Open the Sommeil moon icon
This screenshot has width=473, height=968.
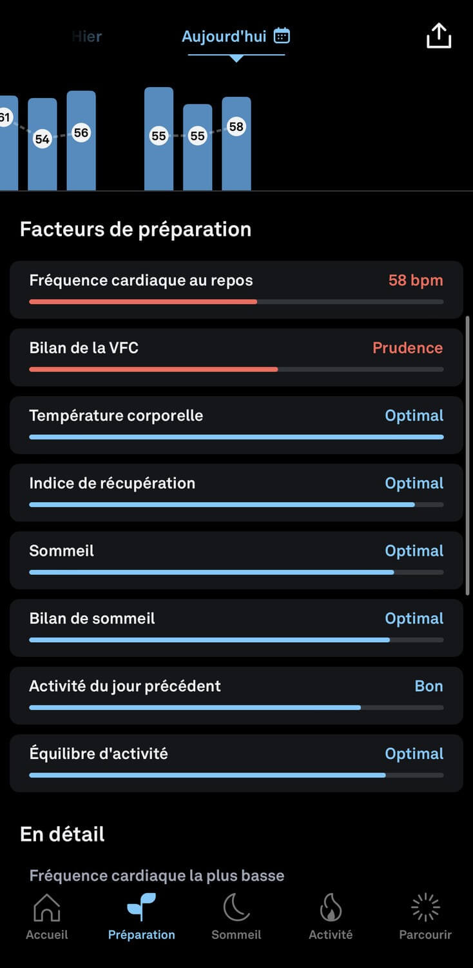pyautogui.click(x=236, y=908)
